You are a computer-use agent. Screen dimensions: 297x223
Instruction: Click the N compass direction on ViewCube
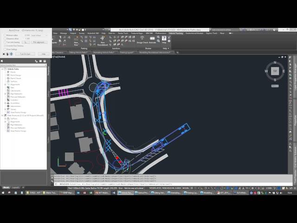point(275,62)
